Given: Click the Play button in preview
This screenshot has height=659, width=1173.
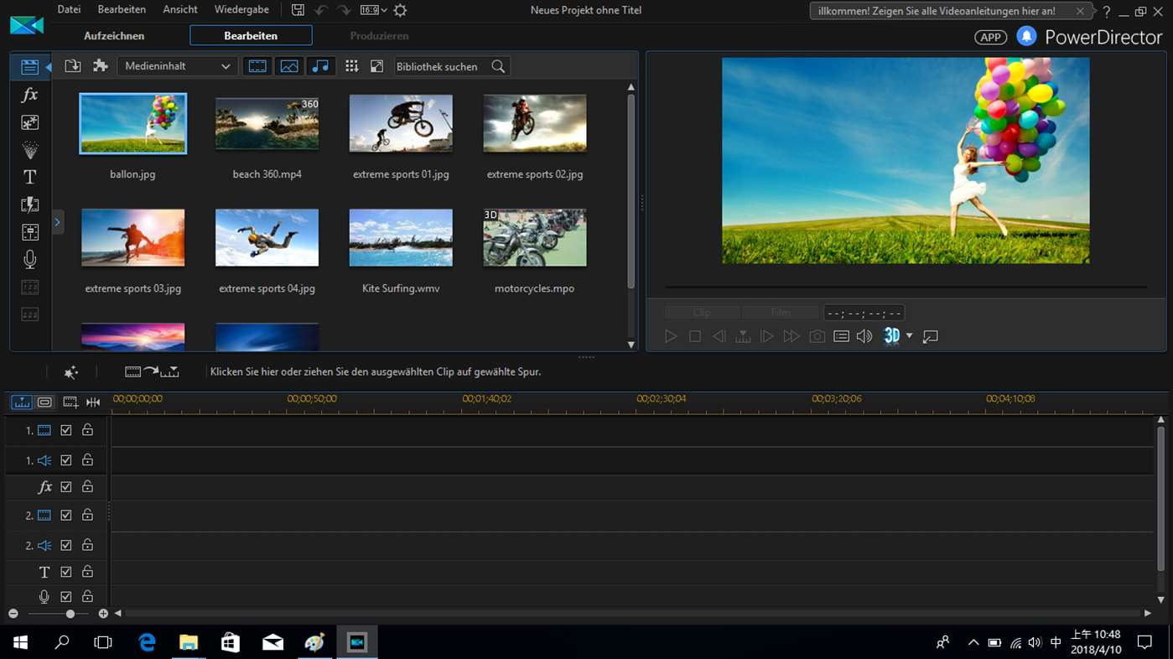Looking at the screenshot, I should [671, 336].
